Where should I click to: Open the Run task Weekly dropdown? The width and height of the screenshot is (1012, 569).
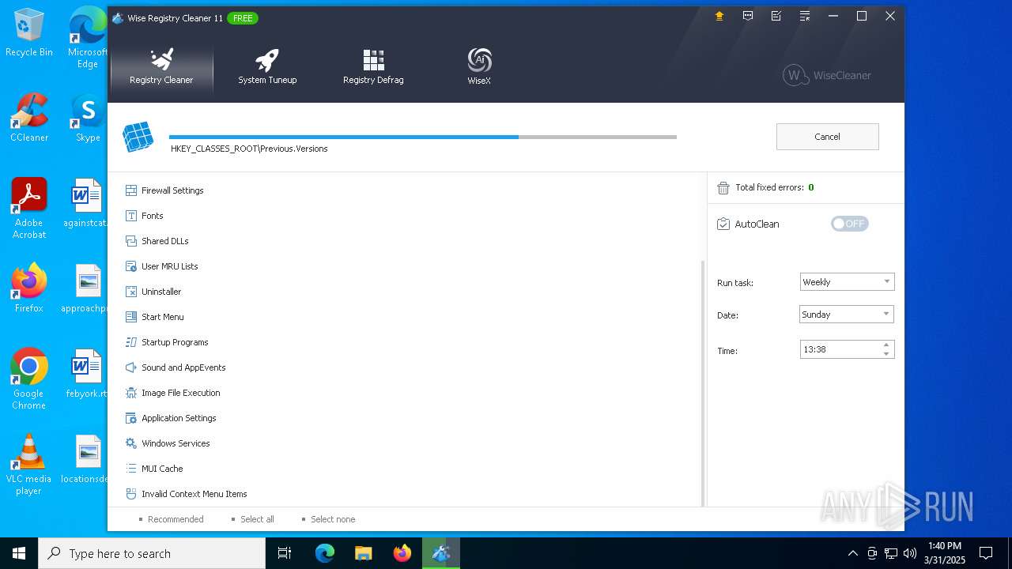tap(847, 282)
